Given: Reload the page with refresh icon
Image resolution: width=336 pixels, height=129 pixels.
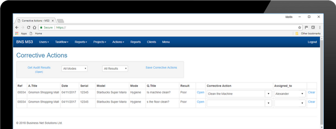Looking at the screenshot, I should click(x=29, y=28).
